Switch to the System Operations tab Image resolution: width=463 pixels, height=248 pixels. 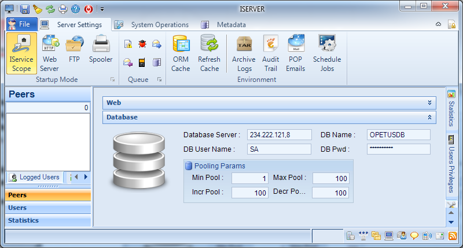(x=152, y=25)
